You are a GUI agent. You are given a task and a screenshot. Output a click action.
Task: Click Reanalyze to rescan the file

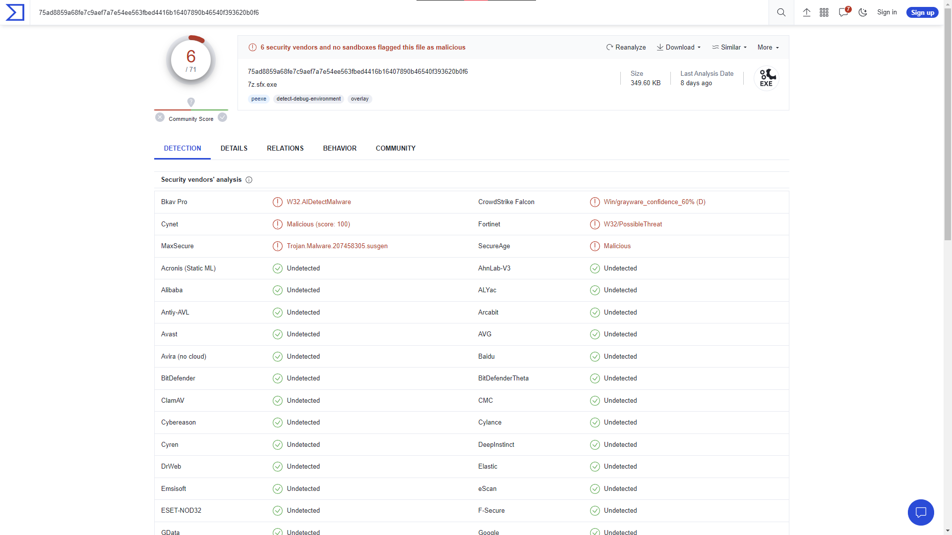point(626,47)
